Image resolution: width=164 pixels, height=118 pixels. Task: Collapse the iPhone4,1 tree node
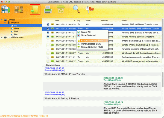coord(5,23)
